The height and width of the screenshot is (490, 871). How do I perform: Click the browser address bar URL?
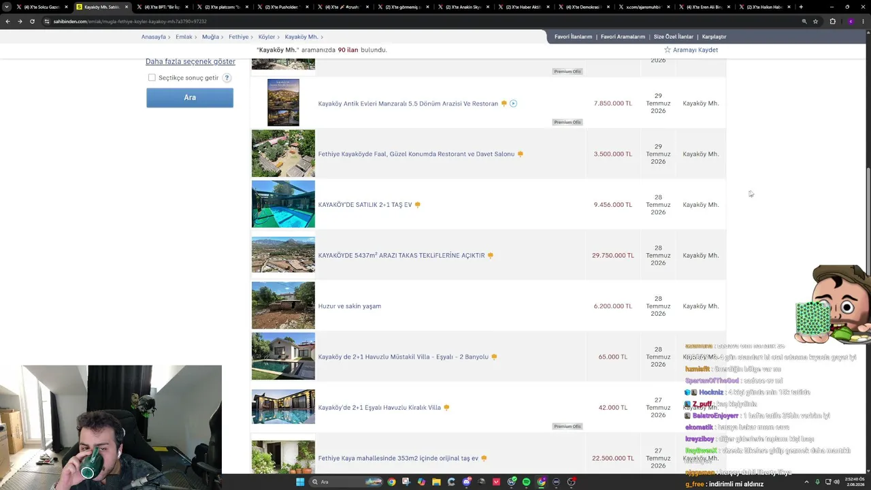point(130,21)
